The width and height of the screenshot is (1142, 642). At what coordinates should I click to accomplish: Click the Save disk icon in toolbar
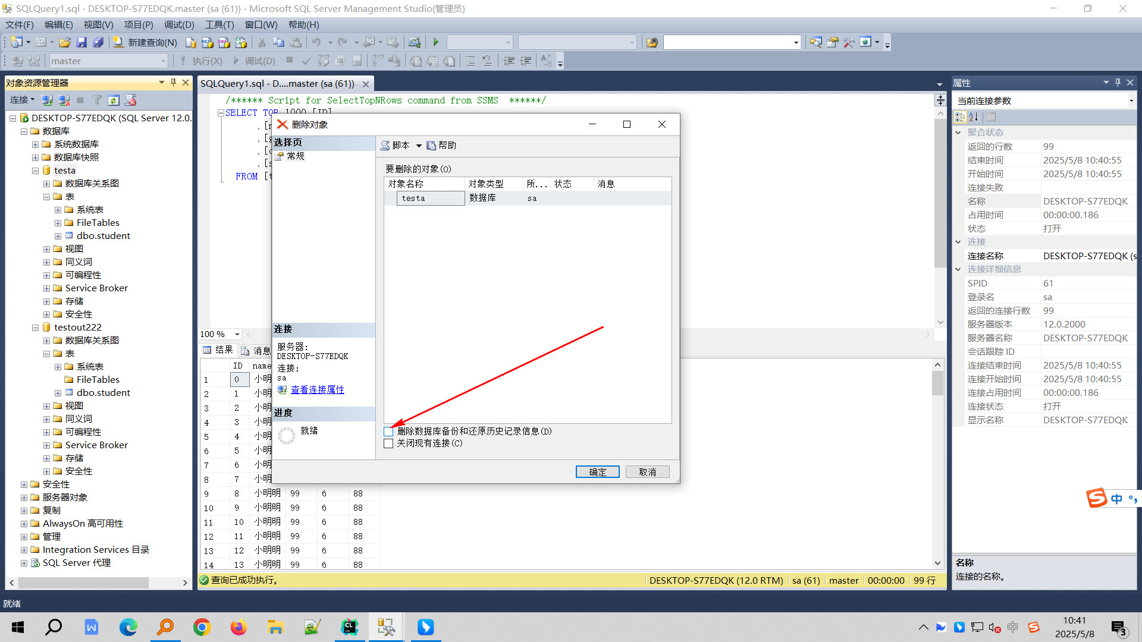coord(82,42)
